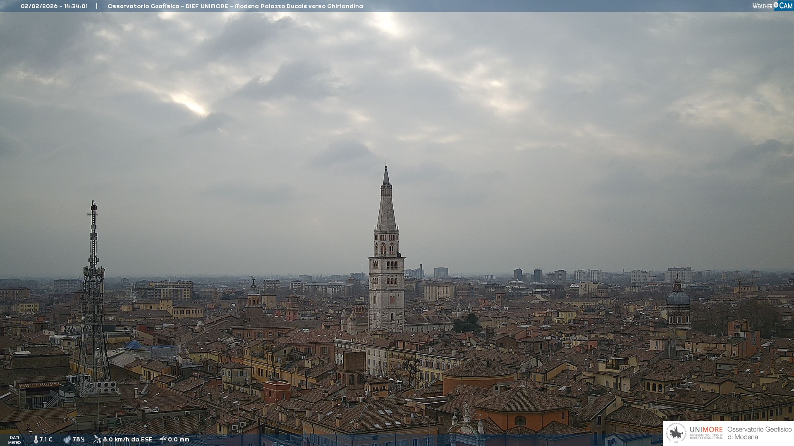Click the 7.1 C temperature reading

click(x=46, y=439)
